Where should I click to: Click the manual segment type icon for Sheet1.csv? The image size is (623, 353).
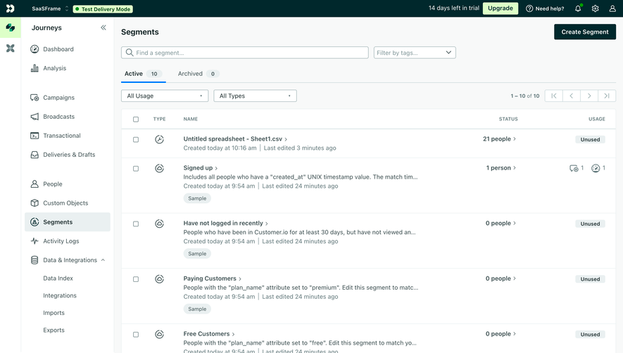[159, 139]
